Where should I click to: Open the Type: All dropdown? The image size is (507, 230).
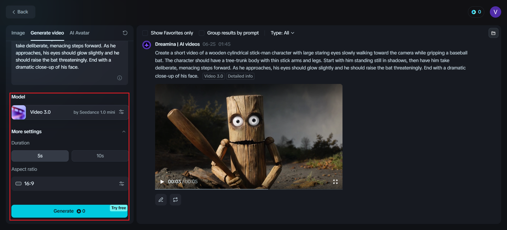click(282, 33)
